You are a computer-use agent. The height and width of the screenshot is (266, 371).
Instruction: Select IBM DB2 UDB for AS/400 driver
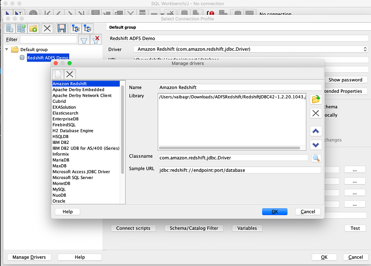[86, 148]
